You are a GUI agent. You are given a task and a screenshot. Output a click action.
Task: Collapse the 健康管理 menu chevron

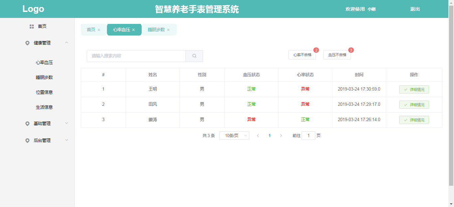[x=66, y=43]
